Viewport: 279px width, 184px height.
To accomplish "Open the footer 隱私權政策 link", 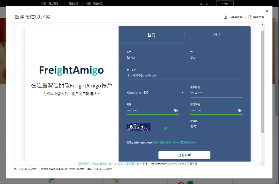I will 133,164.
